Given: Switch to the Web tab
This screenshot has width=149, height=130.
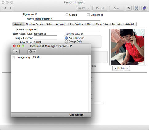Looking at the screenshot, I should (90, 24).
